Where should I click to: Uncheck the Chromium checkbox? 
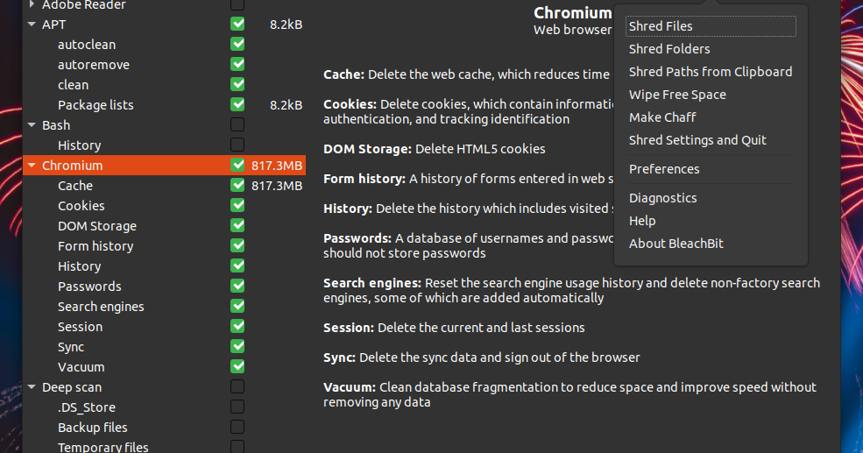237,165
